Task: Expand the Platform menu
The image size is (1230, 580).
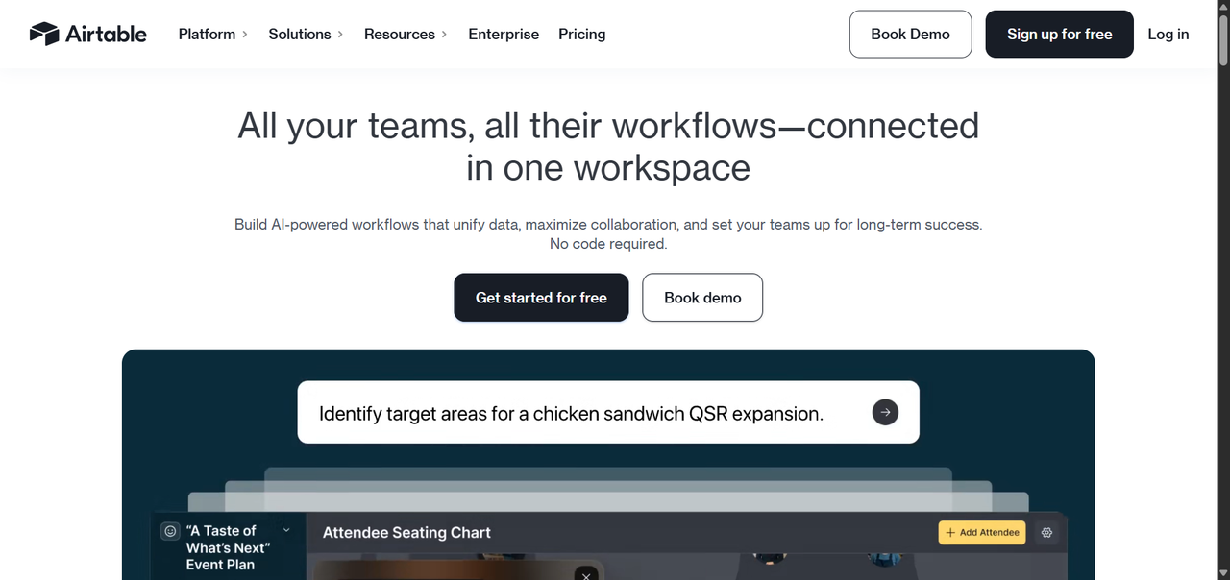Action: [213, 34]
